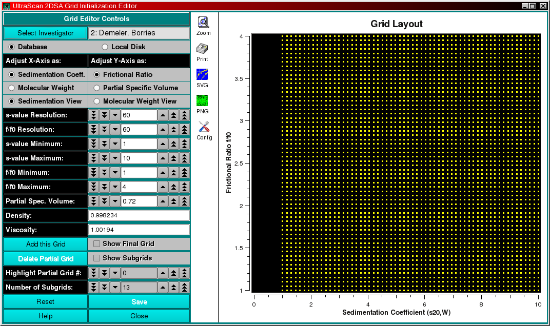
Task: Increase Number of Subgrids with single up arrow
Action: coord(163,288)
